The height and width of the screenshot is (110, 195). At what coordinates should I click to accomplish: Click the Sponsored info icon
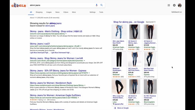point(155,22)
